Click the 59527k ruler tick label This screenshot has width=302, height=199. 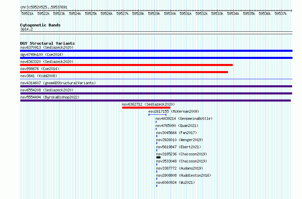pyautogui.click(x=122, y=14)
